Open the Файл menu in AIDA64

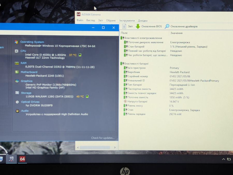pos(80,20)
